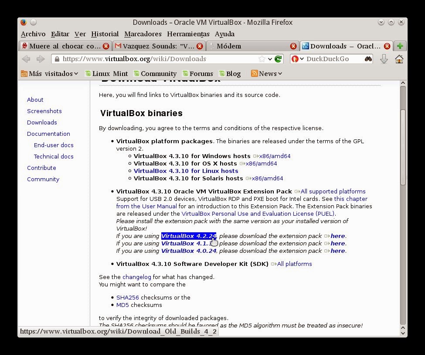
Task: Open the Downloads arrow toolbar button
Action: [384, 59]
